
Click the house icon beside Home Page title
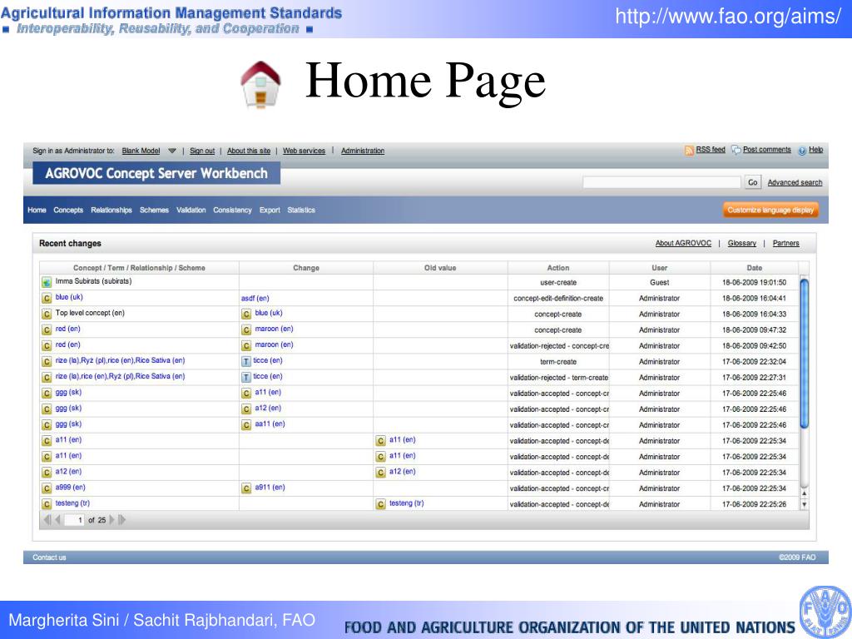click(260, 84)
